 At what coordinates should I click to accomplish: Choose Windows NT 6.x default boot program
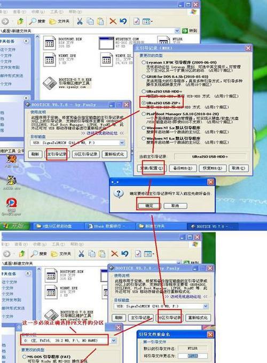pos(144,138)
